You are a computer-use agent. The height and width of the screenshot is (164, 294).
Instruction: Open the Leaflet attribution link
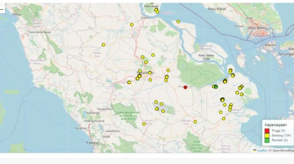click(261, 150)
